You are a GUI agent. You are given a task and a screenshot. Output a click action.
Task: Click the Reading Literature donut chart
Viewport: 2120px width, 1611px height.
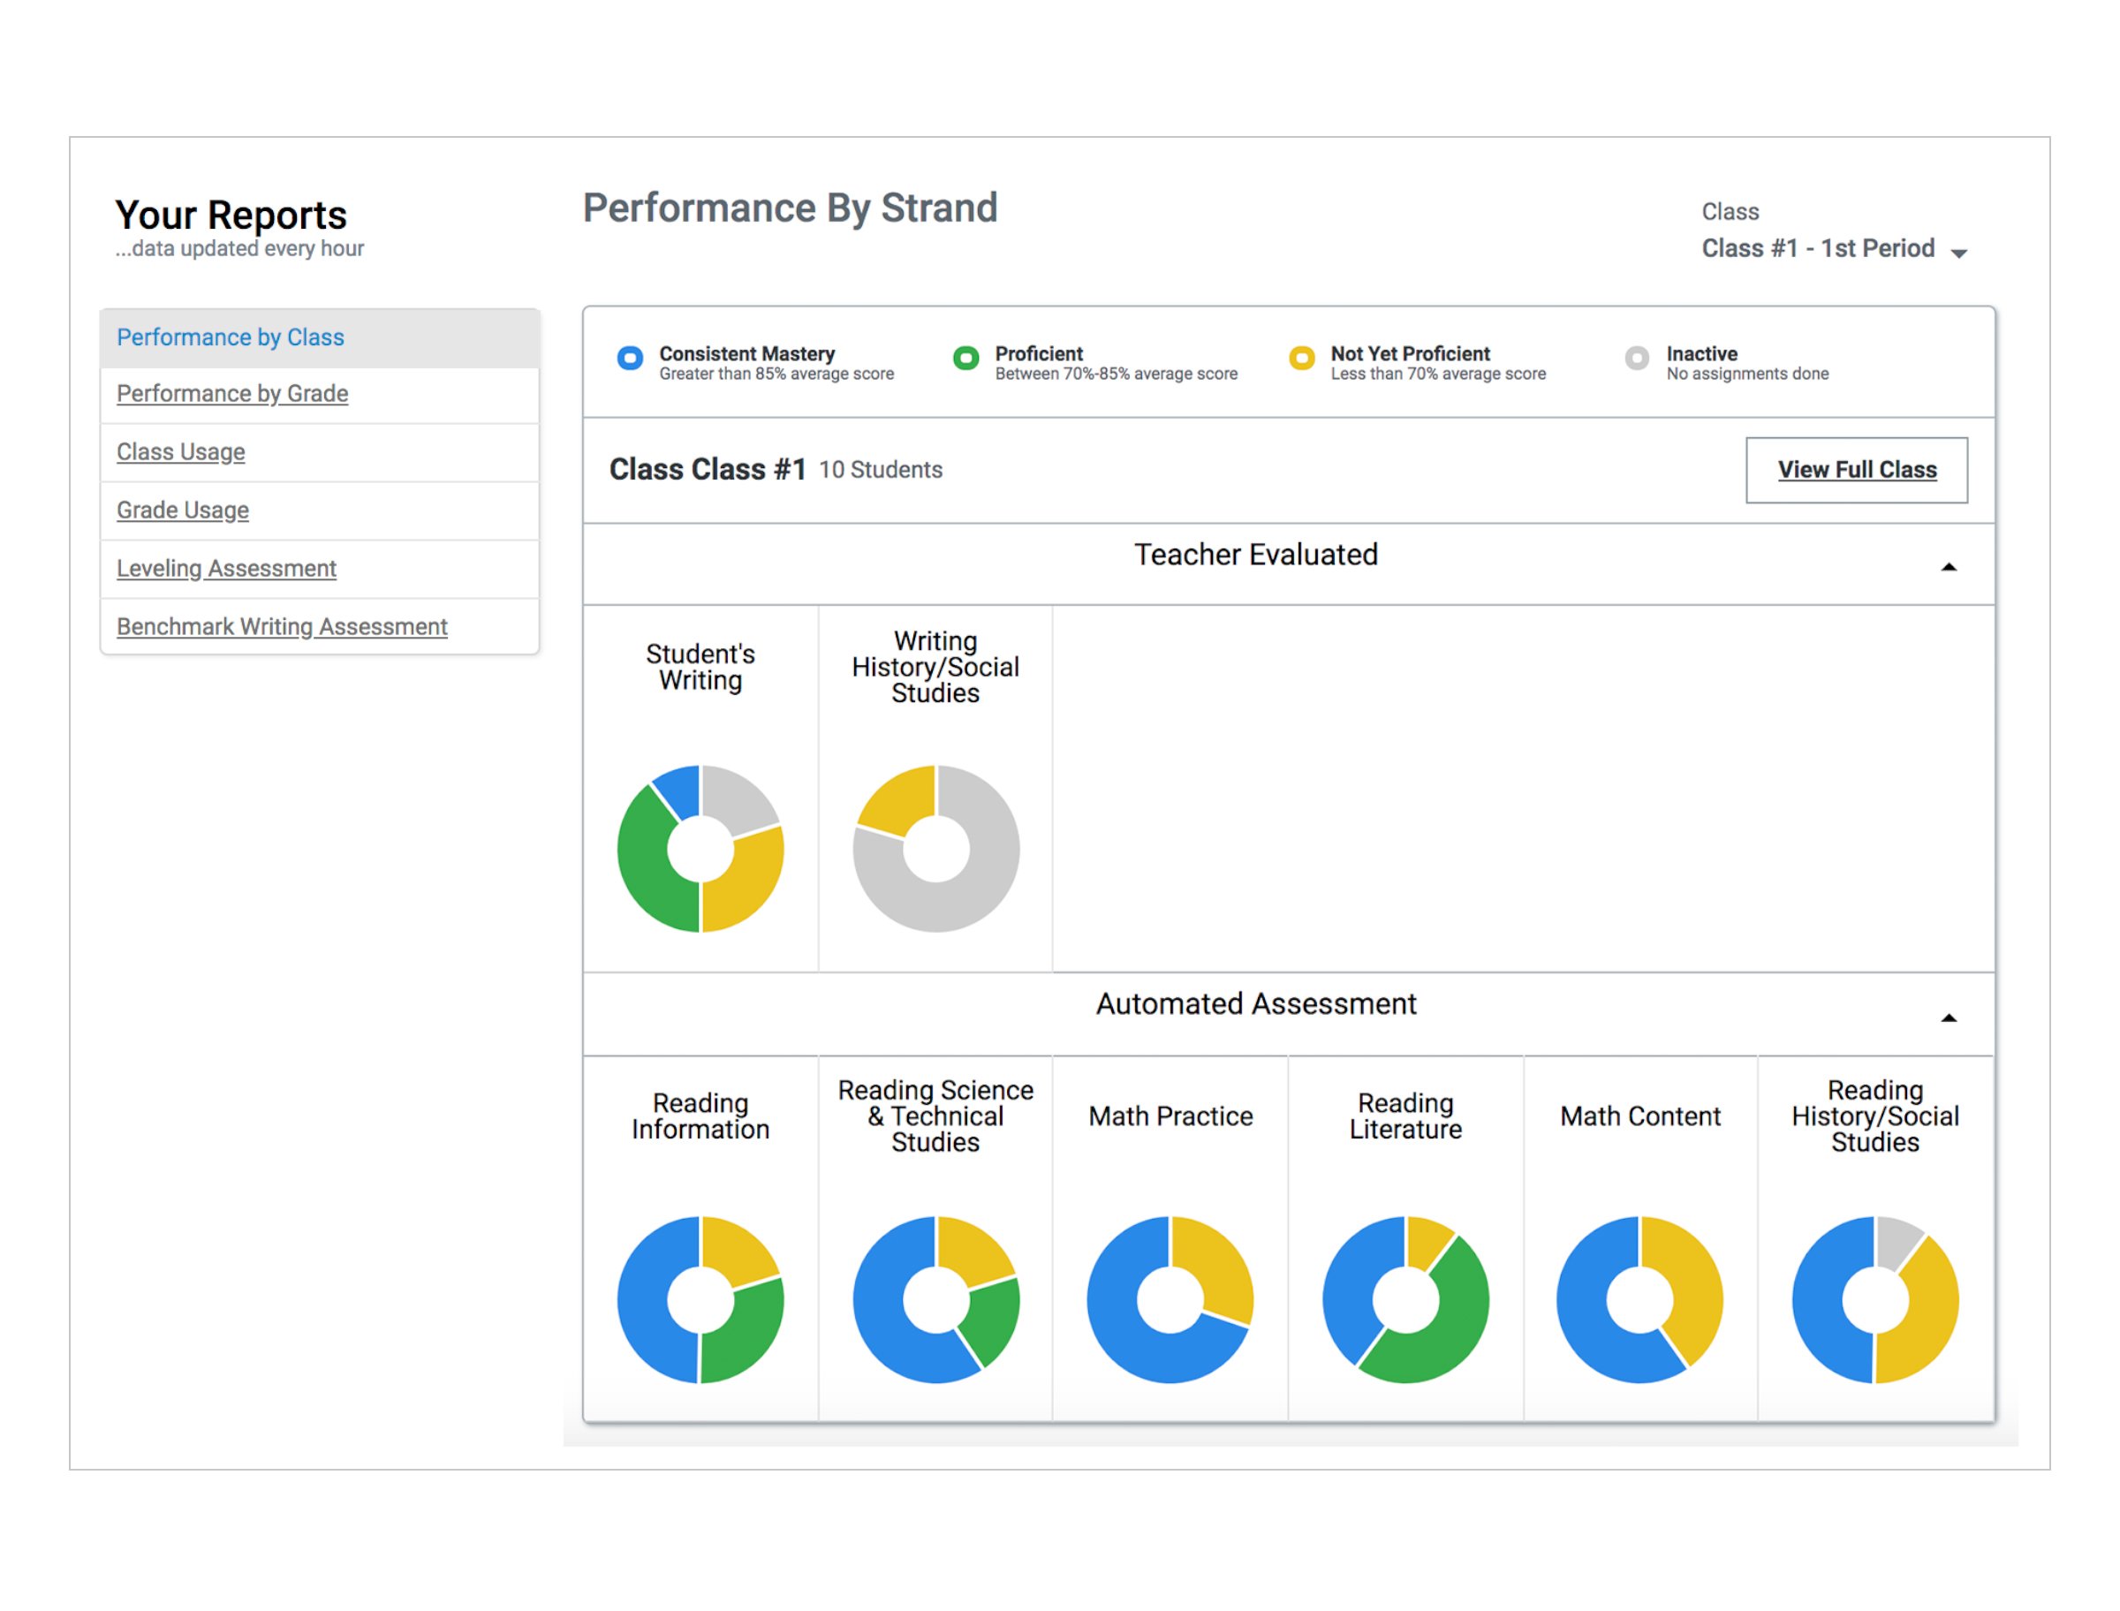click(1405, 1300)
